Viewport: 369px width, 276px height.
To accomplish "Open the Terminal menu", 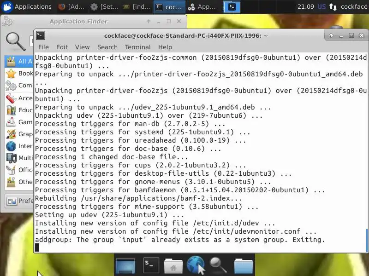I will [x=137, y=47].
